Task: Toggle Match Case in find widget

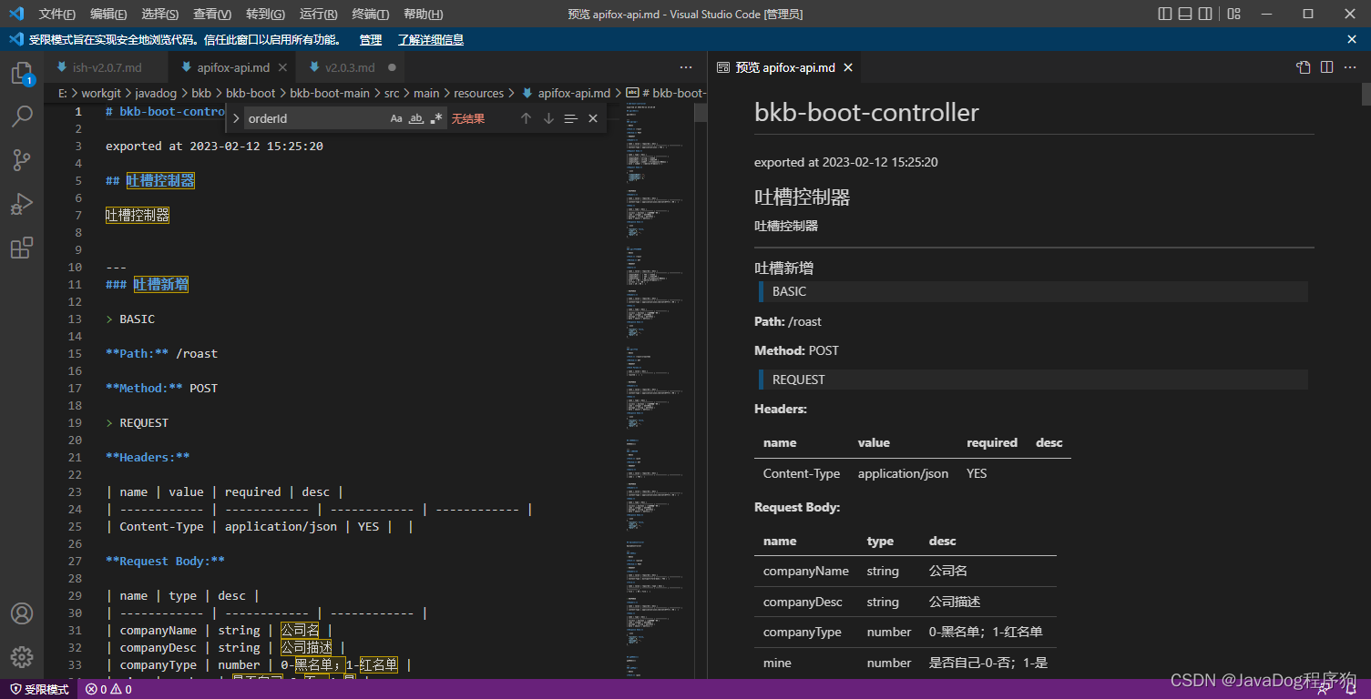Action: [x=396, y=118]
